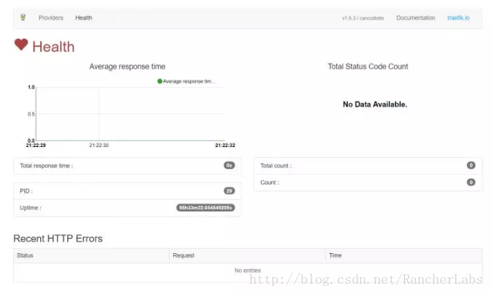Click the 1.0 y-axis label
The height and width of the screenshot is (294, 492).
click(x=31, y=87)
